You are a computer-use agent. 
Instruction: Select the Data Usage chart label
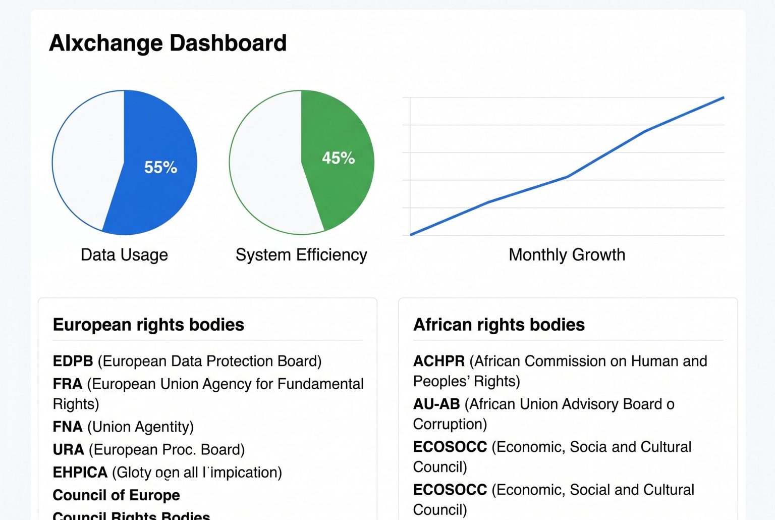coord(124,255)
